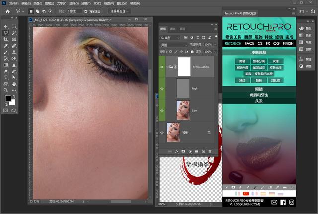This screenshot has height=214, width=318.
Task: Open the Edit Toolbar three-dots menu
Action: click(x=14, y=90)
